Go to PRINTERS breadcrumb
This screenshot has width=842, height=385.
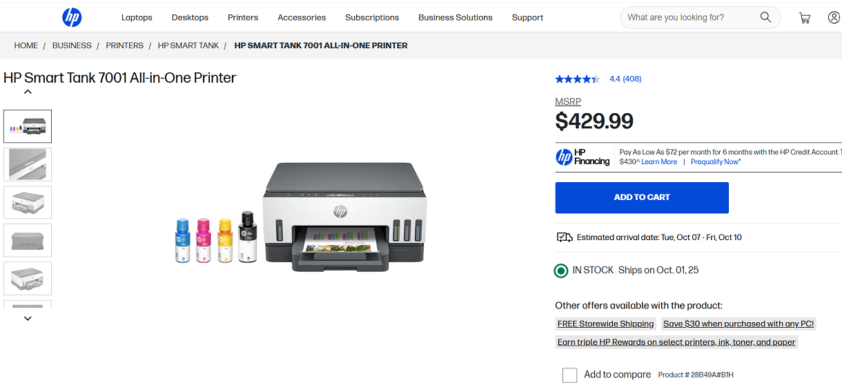125,46
